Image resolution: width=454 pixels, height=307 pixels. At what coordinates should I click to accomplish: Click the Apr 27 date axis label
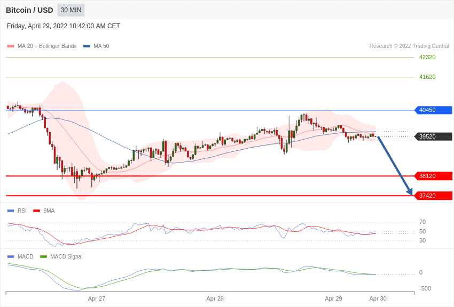coord(97,298)
